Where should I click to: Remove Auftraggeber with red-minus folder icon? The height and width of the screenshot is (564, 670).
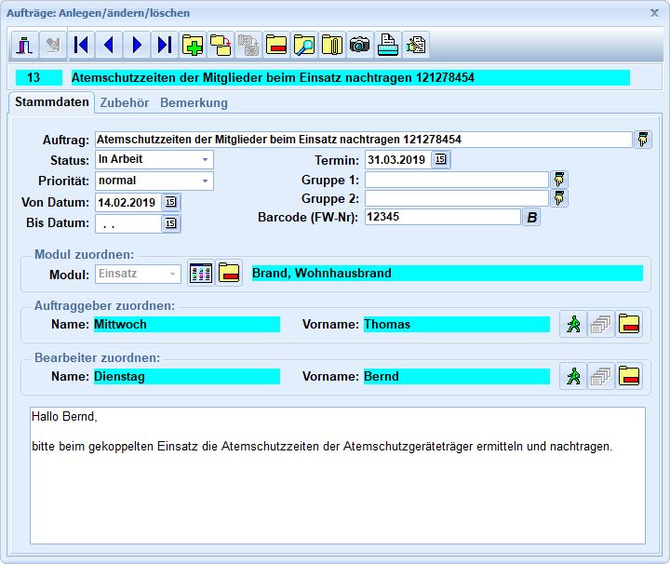[x=629, y=324]
